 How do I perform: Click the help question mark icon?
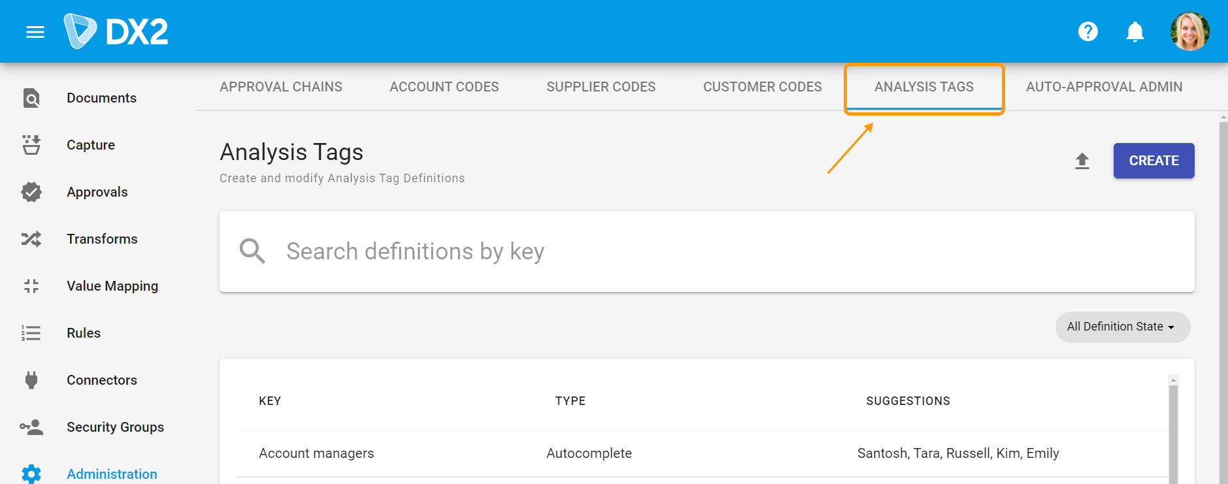click(1087, 31)
